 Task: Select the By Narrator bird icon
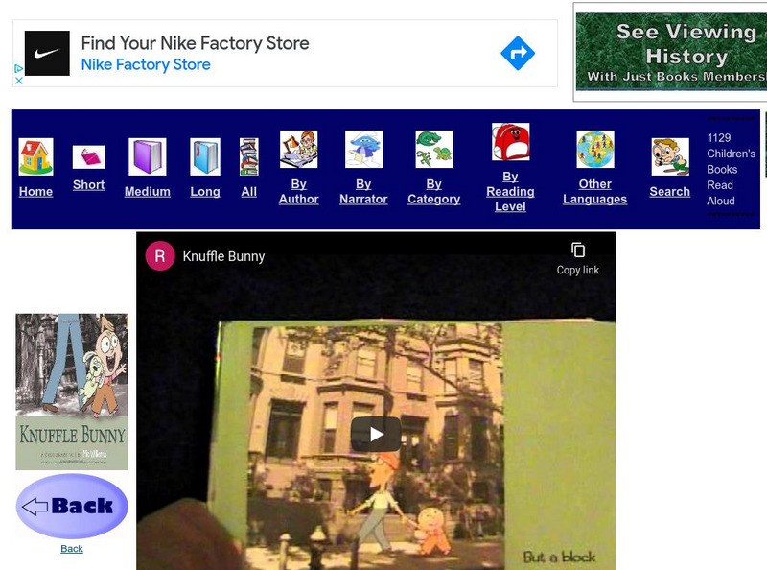363,149
